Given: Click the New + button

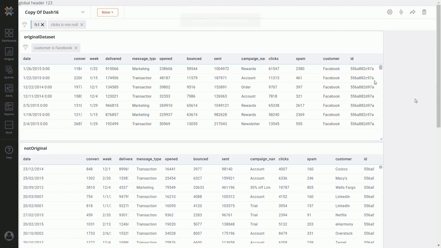Looking at the screenshot, I should coord(107,12).
